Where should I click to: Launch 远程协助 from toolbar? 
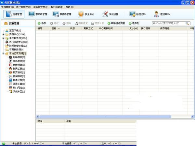coord(137,14)
